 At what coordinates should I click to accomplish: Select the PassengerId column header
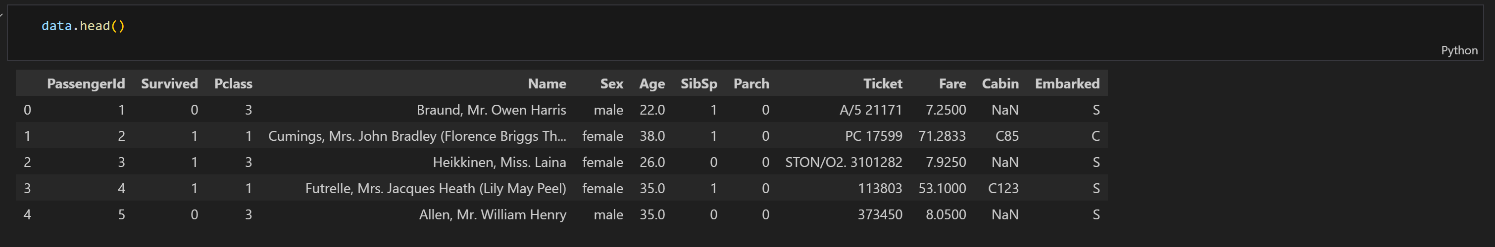point(86,83)
